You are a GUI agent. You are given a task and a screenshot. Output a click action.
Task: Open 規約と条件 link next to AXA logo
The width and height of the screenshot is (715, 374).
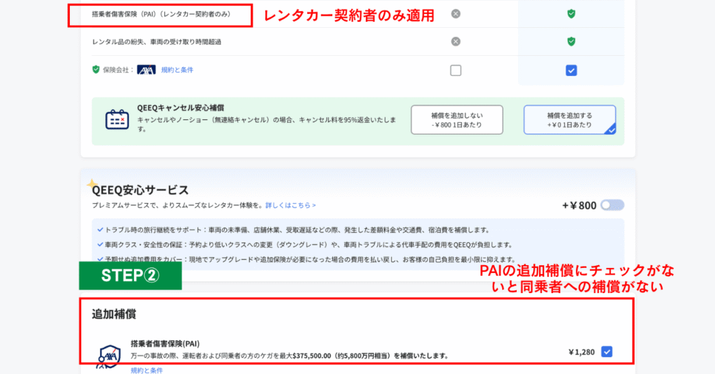point(177,70)
